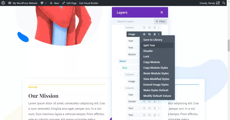Image resolution: width=230 pixels, height=120 pixels.
Task: Select the Text layer directly above Divider
Action: tap(131, 95)
